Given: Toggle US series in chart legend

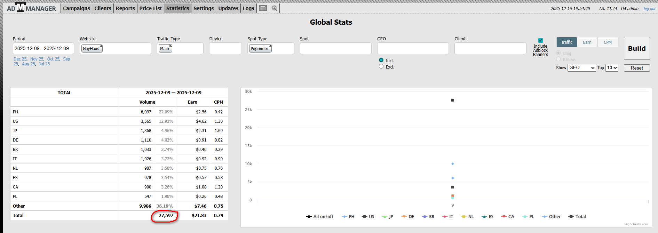Looking at the screenshot, I should [x=368, y=217].
